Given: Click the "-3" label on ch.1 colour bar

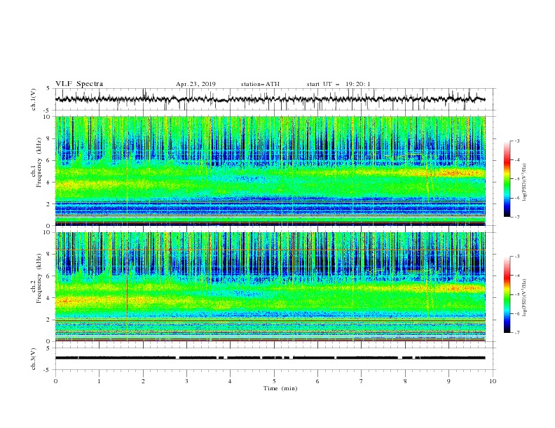Looking at the screenshot, I should click(516, 141).
